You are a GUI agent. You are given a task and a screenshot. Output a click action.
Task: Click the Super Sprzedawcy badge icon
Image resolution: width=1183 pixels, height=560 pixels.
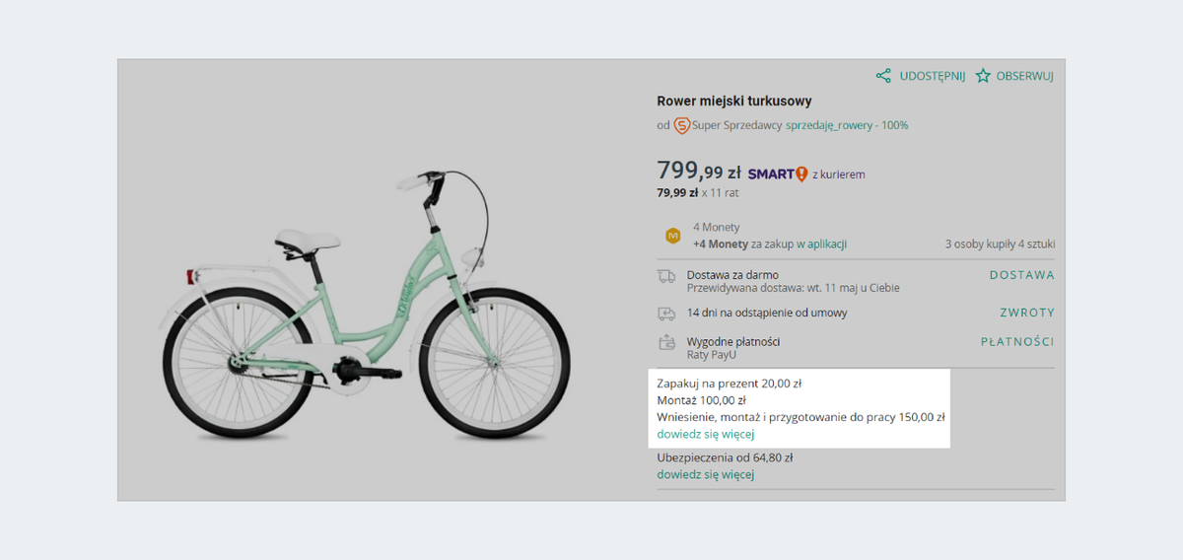tap(681, 125)
